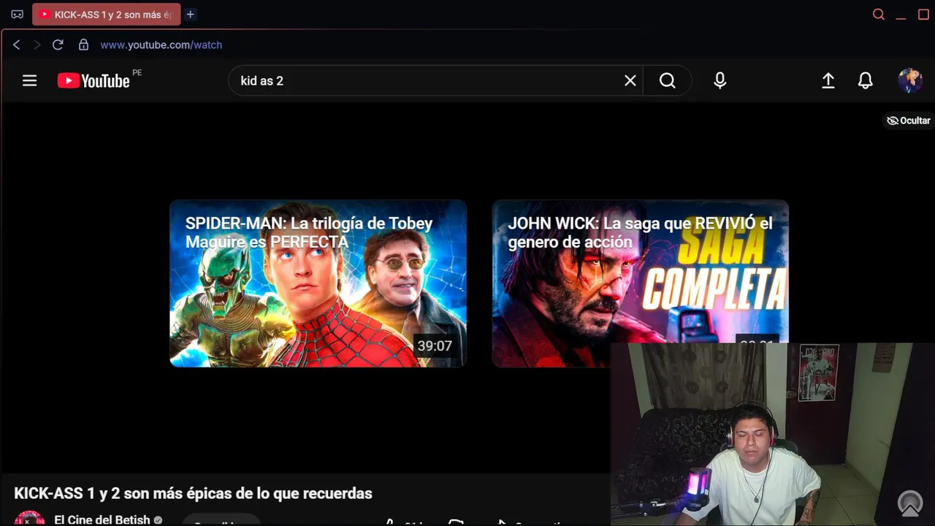Open the account profile avatar menu

click(910, 80)
